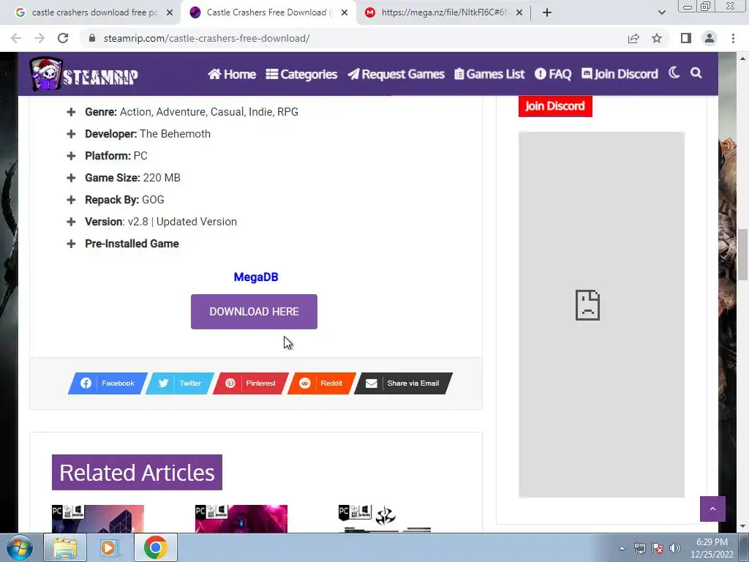This screenshot has width=749, height=562.
Task: Close the mega.nz tab
Action: click(519, 12)
